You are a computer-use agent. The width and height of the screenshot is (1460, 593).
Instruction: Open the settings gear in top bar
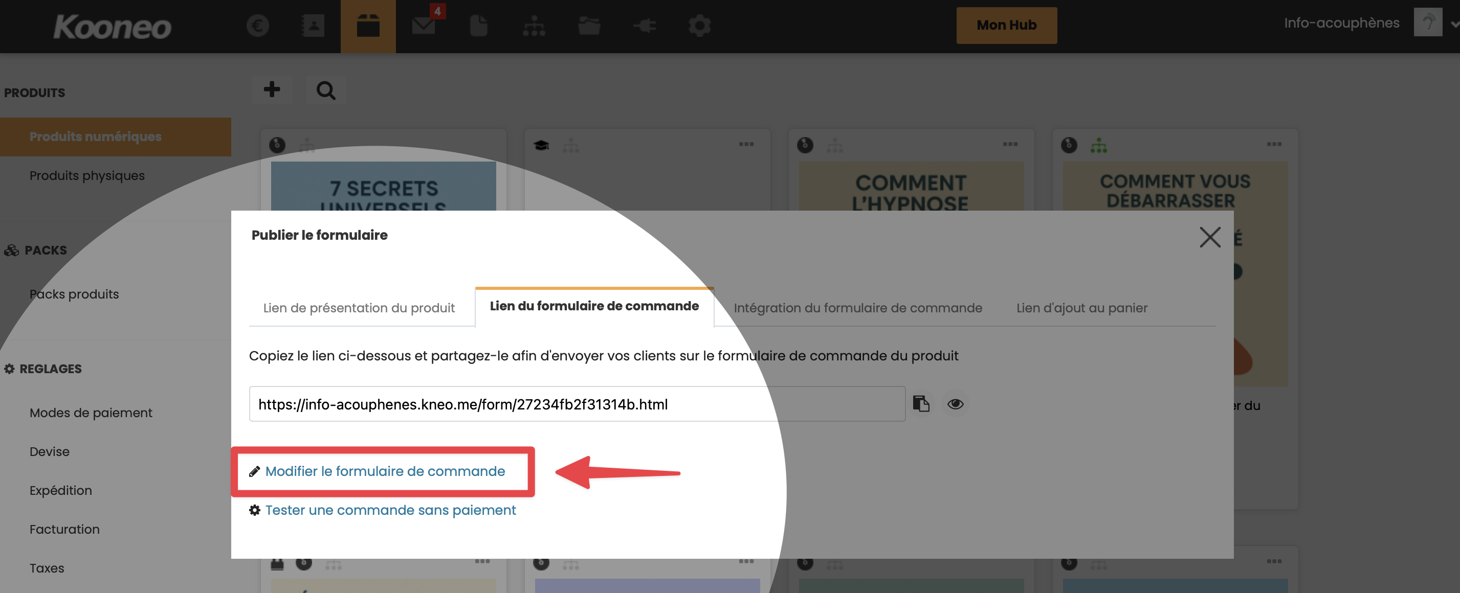point(699,26)
